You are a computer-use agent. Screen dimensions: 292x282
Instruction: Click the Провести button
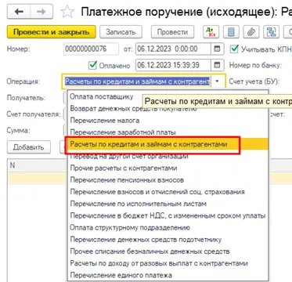pos(172,32)
